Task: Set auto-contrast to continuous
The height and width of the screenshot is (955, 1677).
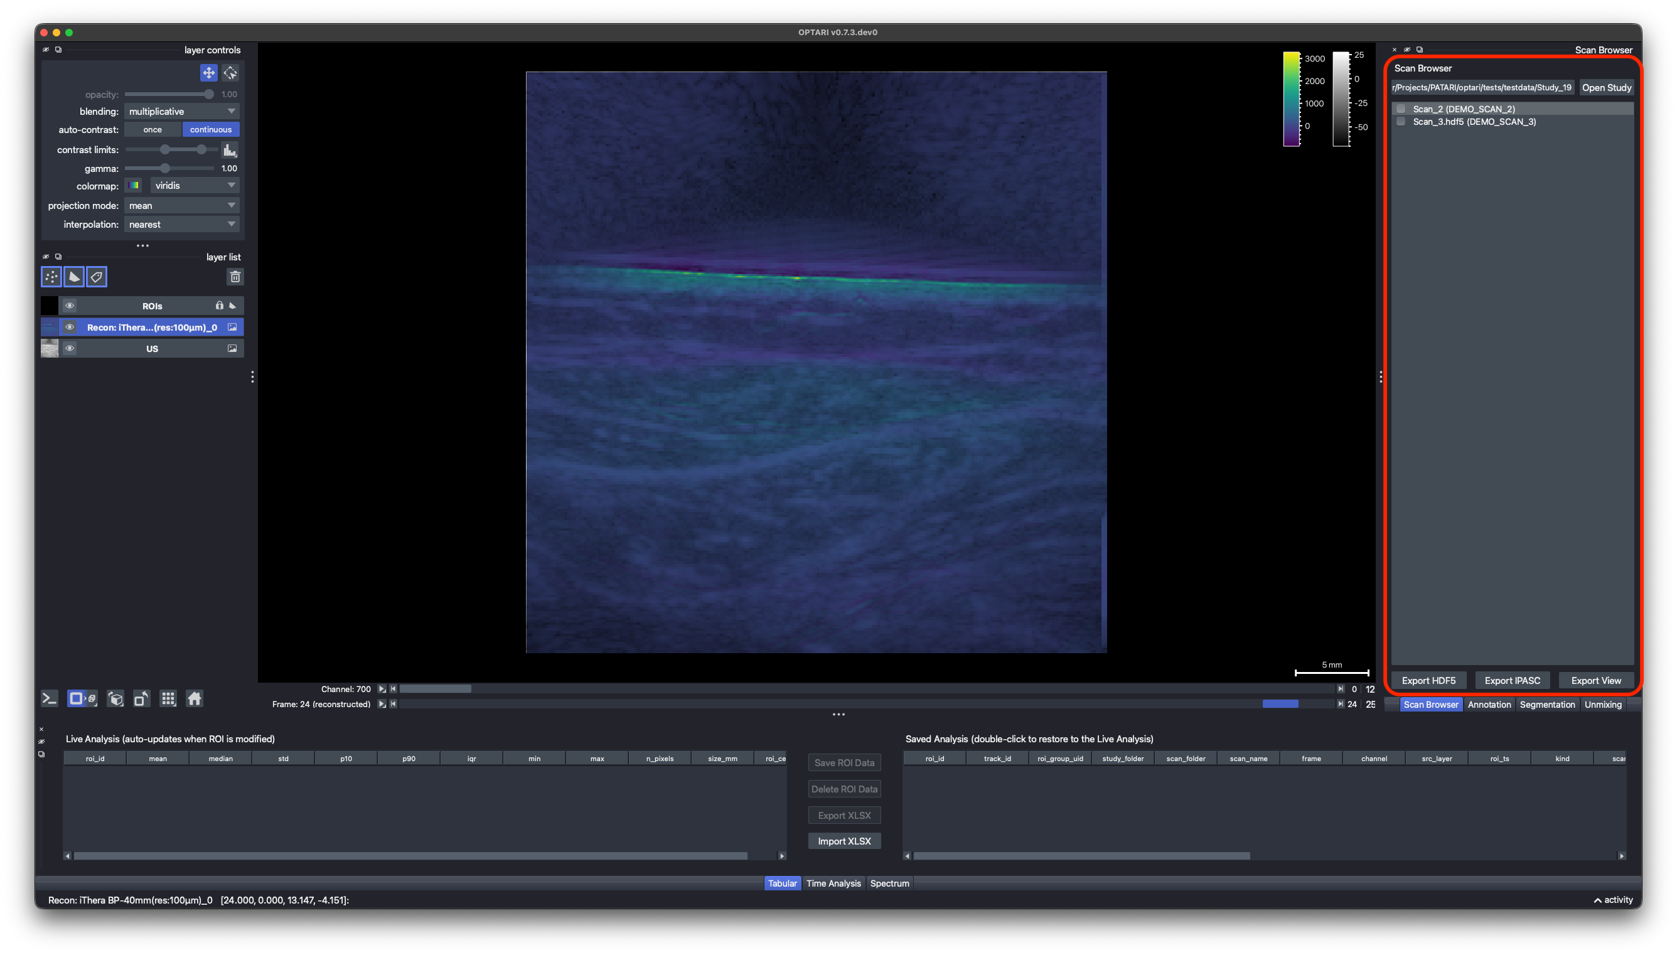Action: 210,130
